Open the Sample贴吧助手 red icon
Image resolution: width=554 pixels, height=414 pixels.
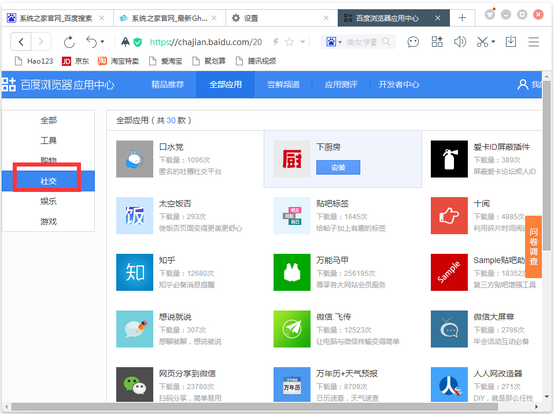click(449, 272)
